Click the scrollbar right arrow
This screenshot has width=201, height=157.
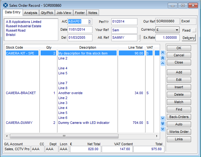coord(157,136)
